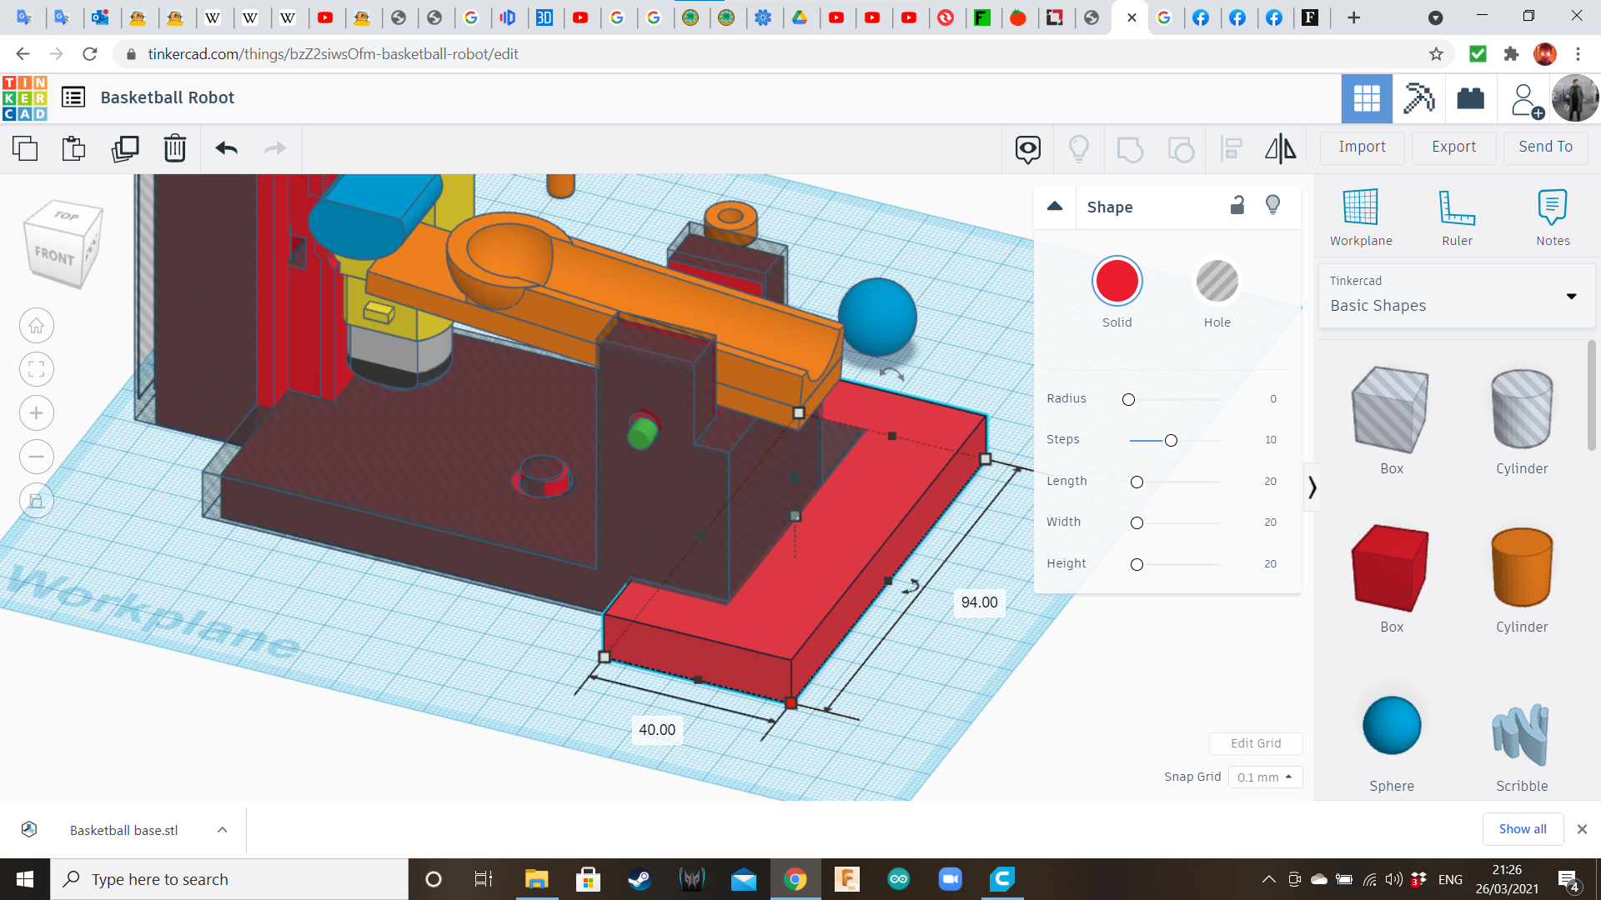The image size is (1601, 900).
Task: Switch shape mode to Hole
Action: point(1217,282)
